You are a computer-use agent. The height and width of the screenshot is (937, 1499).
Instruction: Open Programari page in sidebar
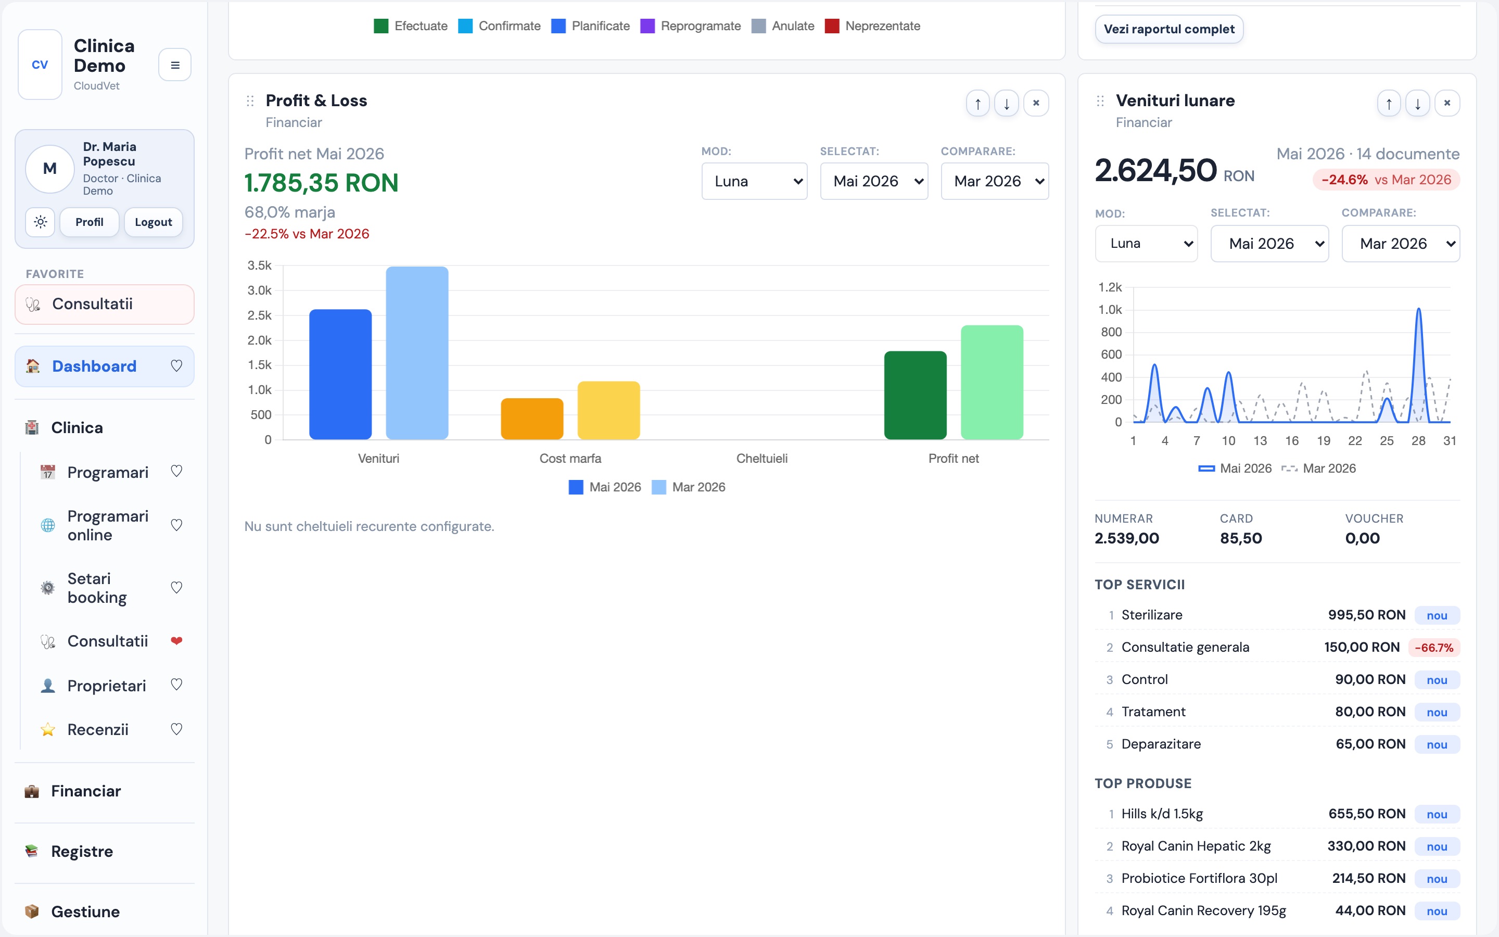[x=108, y=472]
